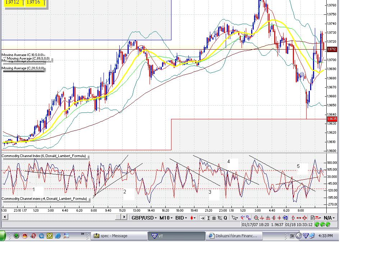Switch to Diskuzní fórum Financ taskbar window
Screen dimensions: 368x276
point(234,236)
